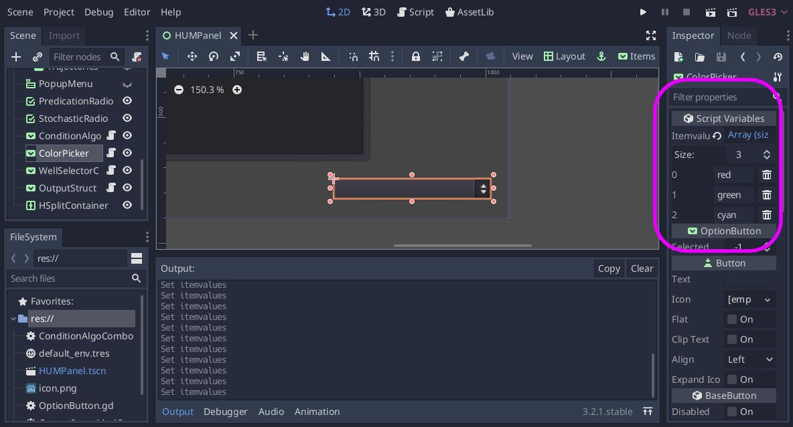Adjust the array Size stepper
793x427 pixels.
point(767,155)
